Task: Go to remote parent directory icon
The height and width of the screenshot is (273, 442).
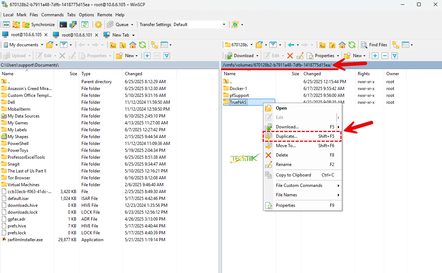Action: point(322,45)
